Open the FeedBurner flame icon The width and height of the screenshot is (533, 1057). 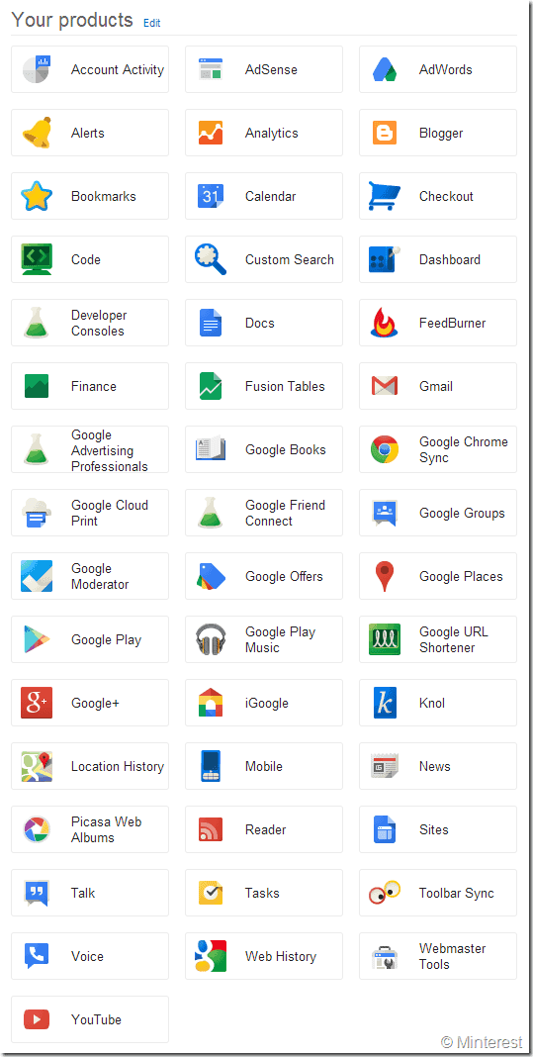pos(385,323)
